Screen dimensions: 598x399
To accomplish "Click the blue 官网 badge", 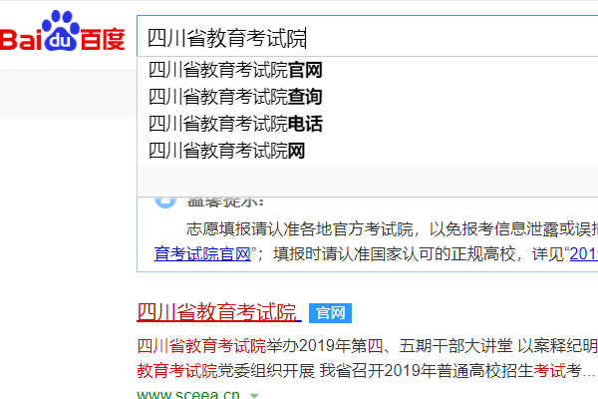I will click(x=330, y=313).
